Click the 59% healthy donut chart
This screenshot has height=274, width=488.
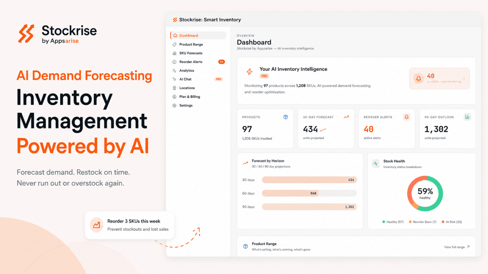425,194
